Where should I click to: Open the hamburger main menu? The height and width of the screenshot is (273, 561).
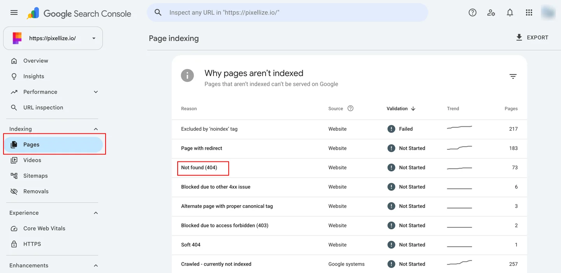[x=14, y=12]
